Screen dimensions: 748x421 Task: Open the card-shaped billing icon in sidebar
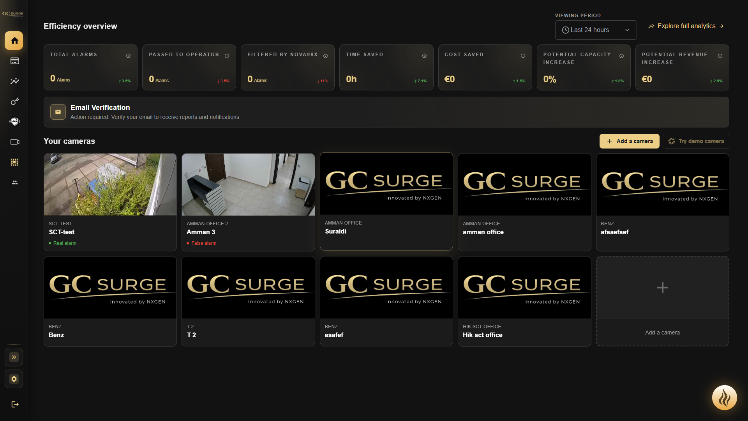pyautogui.click(x=14, y=61)
